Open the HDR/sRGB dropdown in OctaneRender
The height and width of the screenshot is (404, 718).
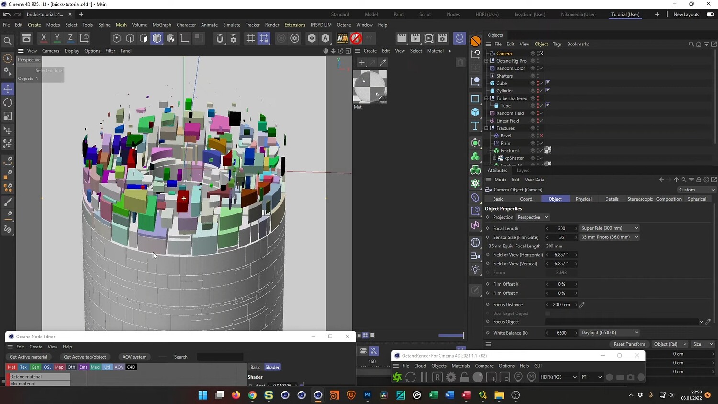coord(559,377)
